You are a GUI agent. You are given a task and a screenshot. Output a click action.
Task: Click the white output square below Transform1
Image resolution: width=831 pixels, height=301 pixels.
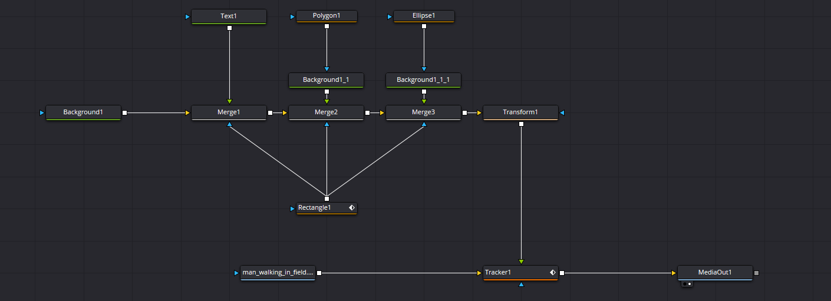click(x=521, y=124)
